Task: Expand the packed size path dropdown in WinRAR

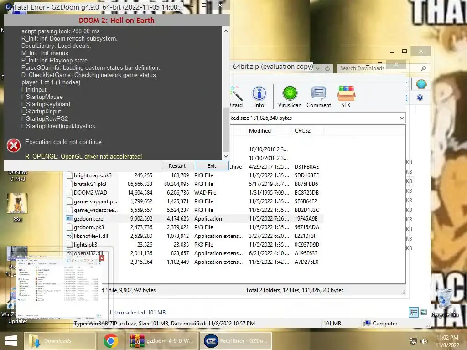Action: click(402, 118)
